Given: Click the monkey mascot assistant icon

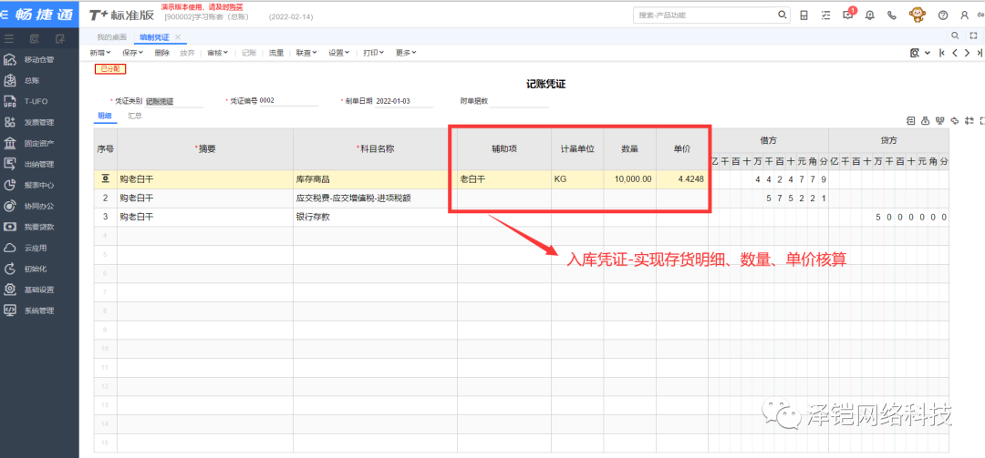Looking at the screenshot, I should (x=918, y=15).
